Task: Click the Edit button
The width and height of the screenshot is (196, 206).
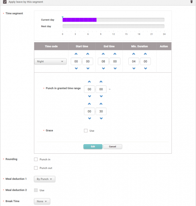Action: click(x=93, y=146)
